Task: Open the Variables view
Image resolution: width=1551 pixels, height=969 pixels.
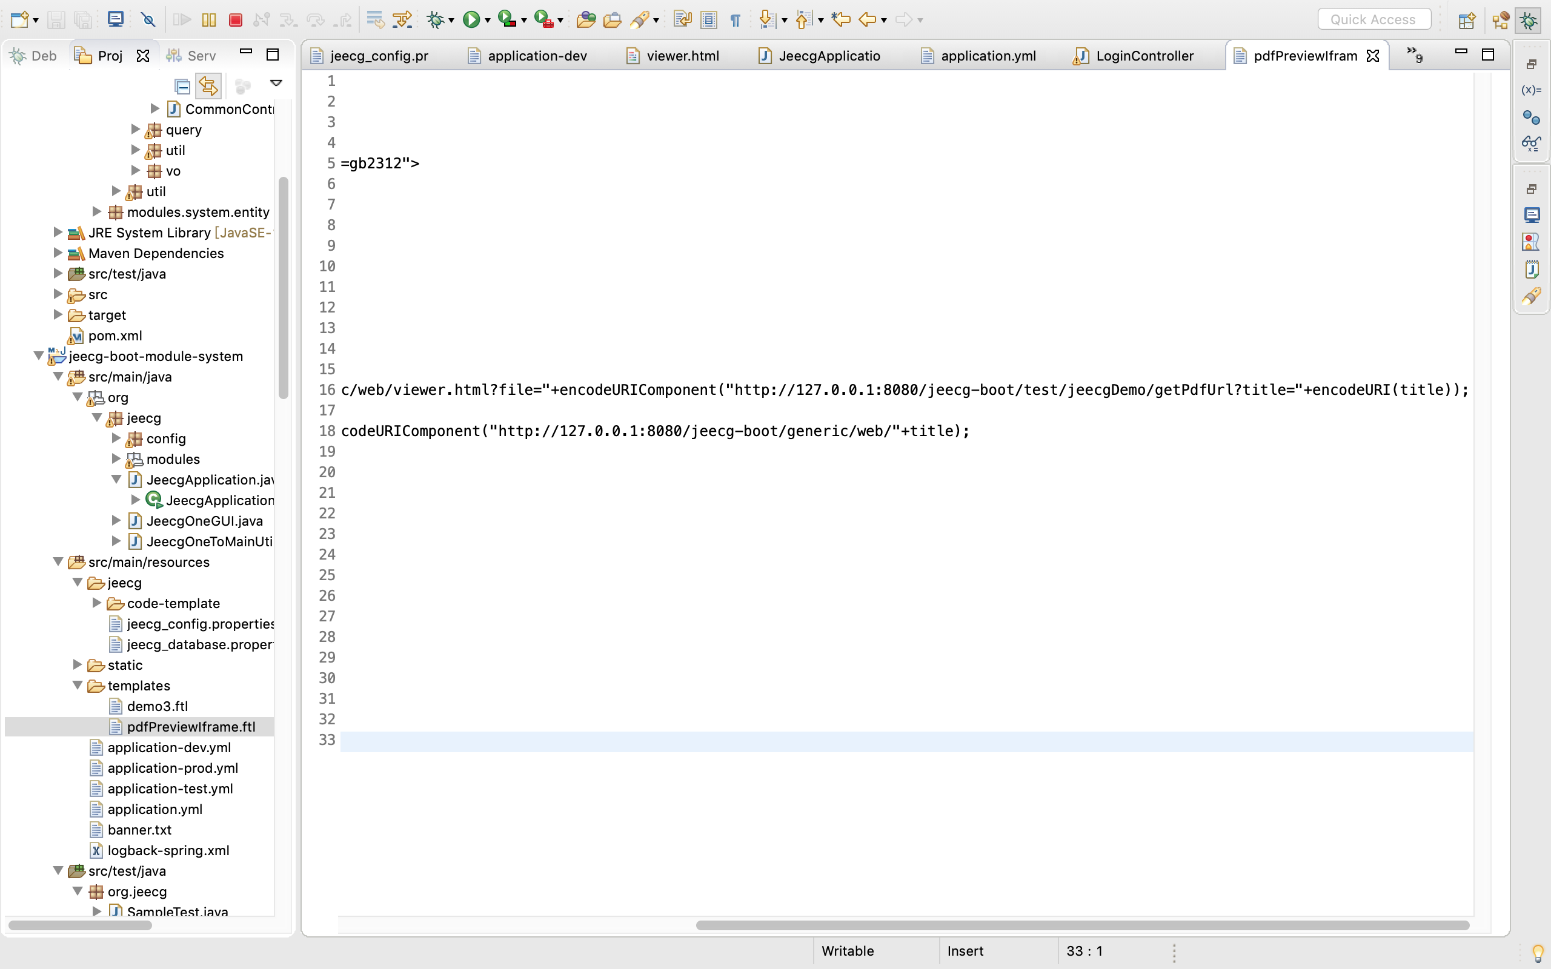Action: coord(1532,90)
